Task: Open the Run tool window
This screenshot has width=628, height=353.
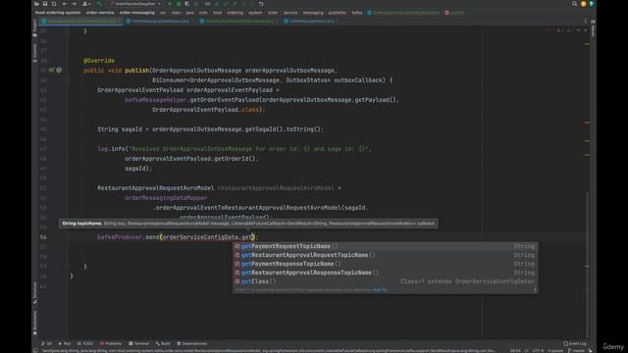Action: click(x=65, y=343)
